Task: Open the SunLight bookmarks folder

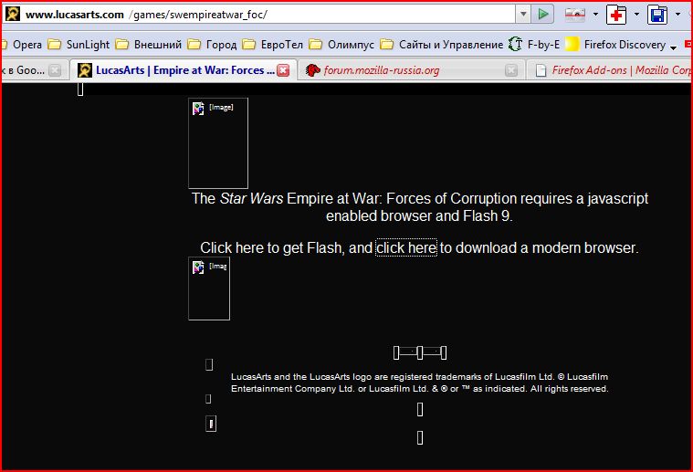Action: pos(79,45)
